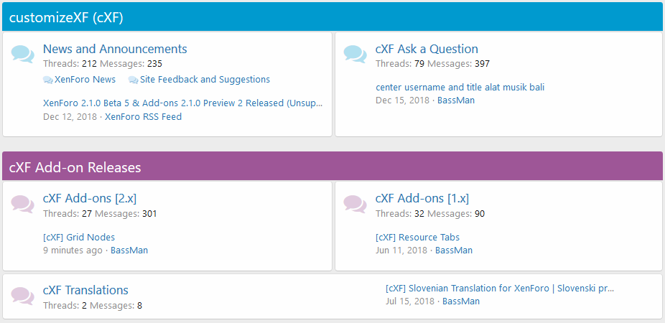View the XenForo RSS Feed user profile

click(143, 116)
